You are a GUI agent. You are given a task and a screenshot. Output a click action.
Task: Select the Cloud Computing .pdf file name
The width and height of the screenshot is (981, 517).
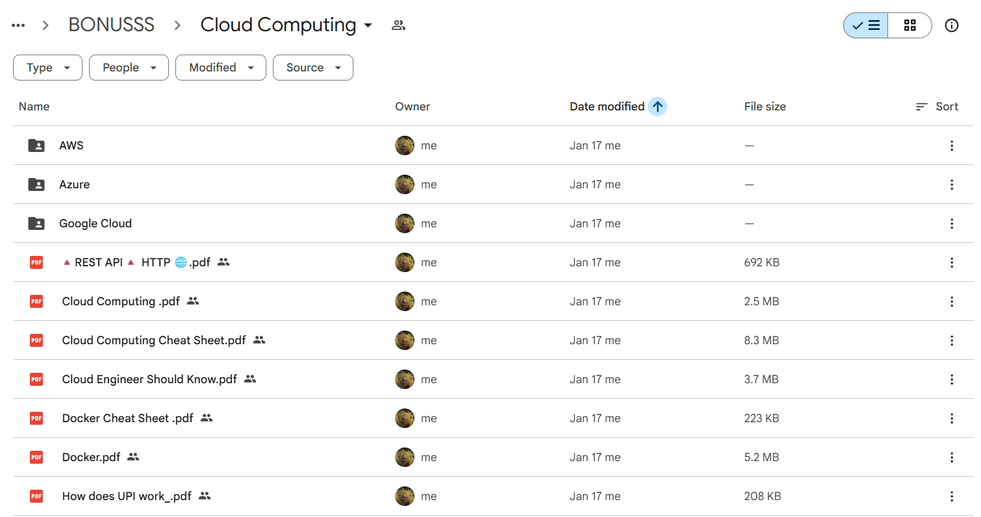point(121,301)
